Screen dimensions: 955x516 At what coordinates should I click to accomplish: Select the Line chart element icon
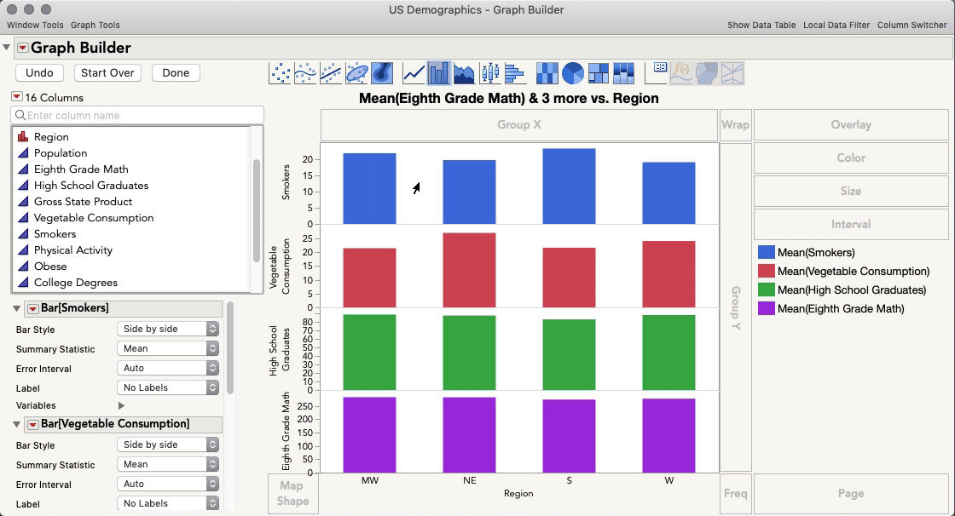click(413, 73)
